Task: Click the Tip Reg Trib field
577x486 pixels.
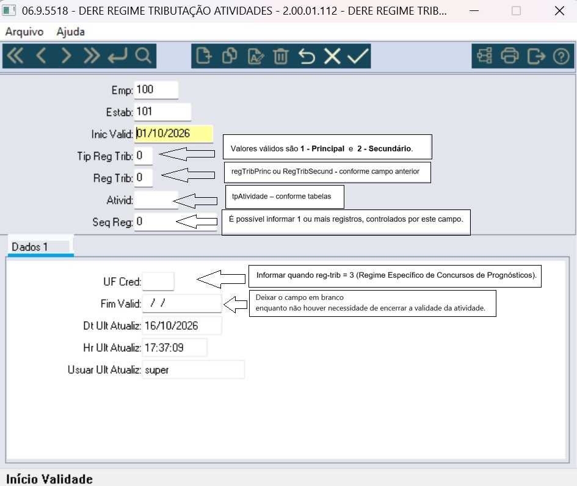Action: point(143,156)
